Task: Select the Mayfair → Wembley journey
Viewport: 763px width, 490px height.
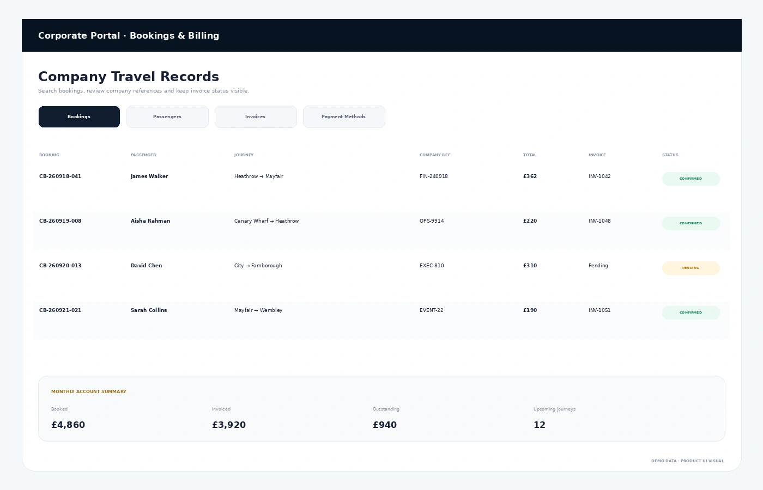Action: [258, 310]
